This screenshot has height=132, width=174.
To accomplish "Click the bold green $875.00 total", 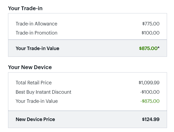I will (x=148, y=48).
